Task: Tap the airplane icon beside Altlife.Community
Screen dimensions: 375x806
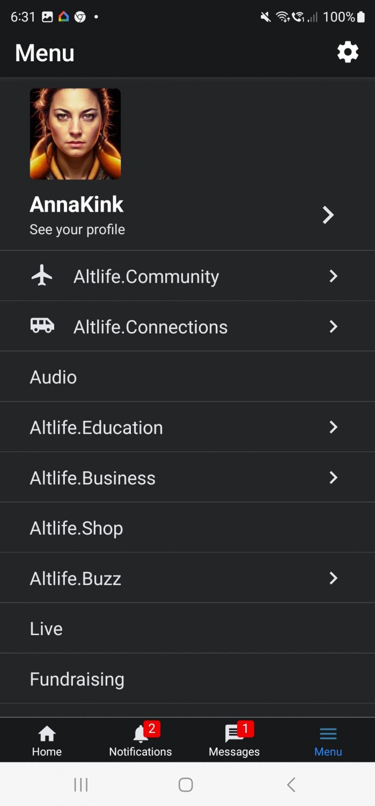Action: [x=42, y=276]
